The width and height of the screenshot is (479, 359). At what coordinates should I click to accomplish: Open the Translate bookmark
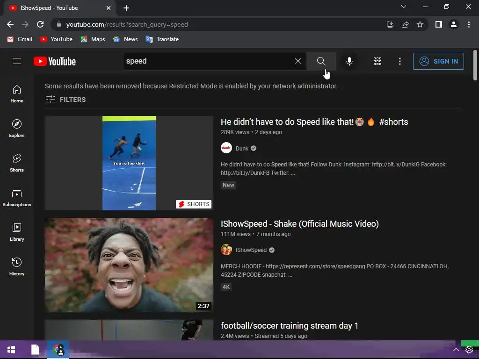pos(162,39)
